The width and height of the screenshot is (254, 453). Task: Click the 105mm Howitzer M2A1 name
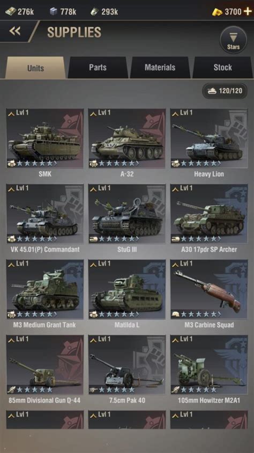pos(209,400)
